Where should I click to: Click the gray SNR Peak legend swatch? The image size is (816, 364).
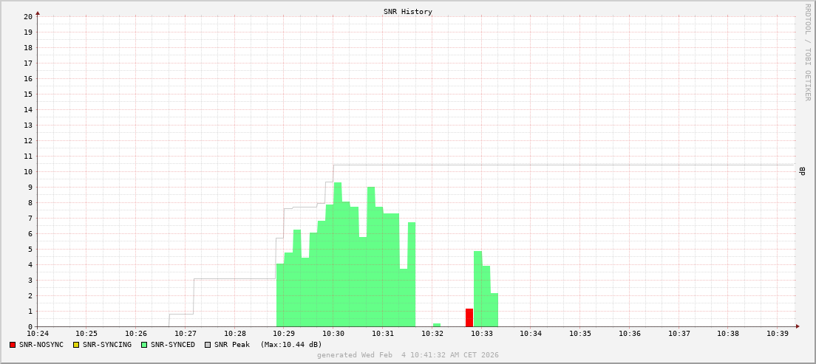[208, 345]
